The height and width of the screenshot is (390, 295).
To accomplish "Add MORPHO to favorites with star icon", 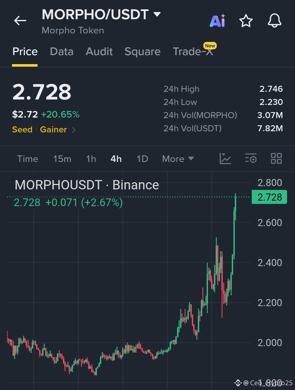I will point(246,21).
